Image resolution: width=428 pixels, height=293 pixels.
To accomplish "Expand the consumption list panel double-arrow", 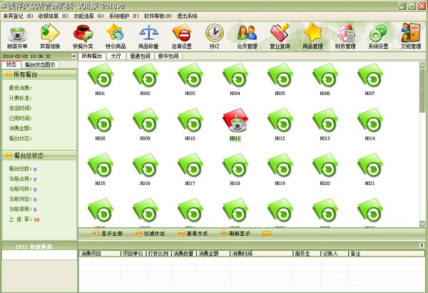I will 422,245.
